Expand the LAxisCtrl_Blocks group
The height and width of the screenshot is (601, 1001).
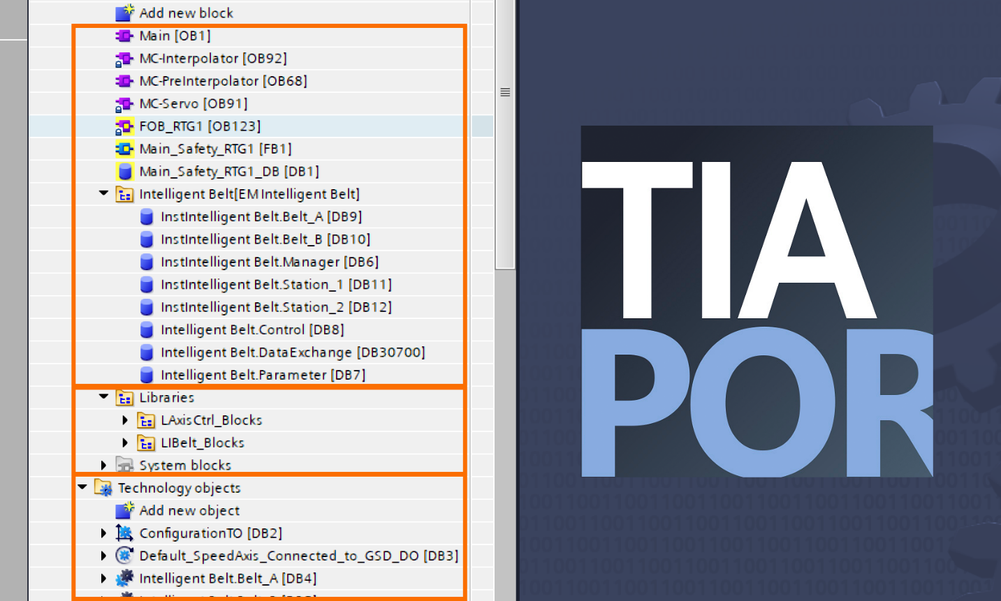point(125,420)
